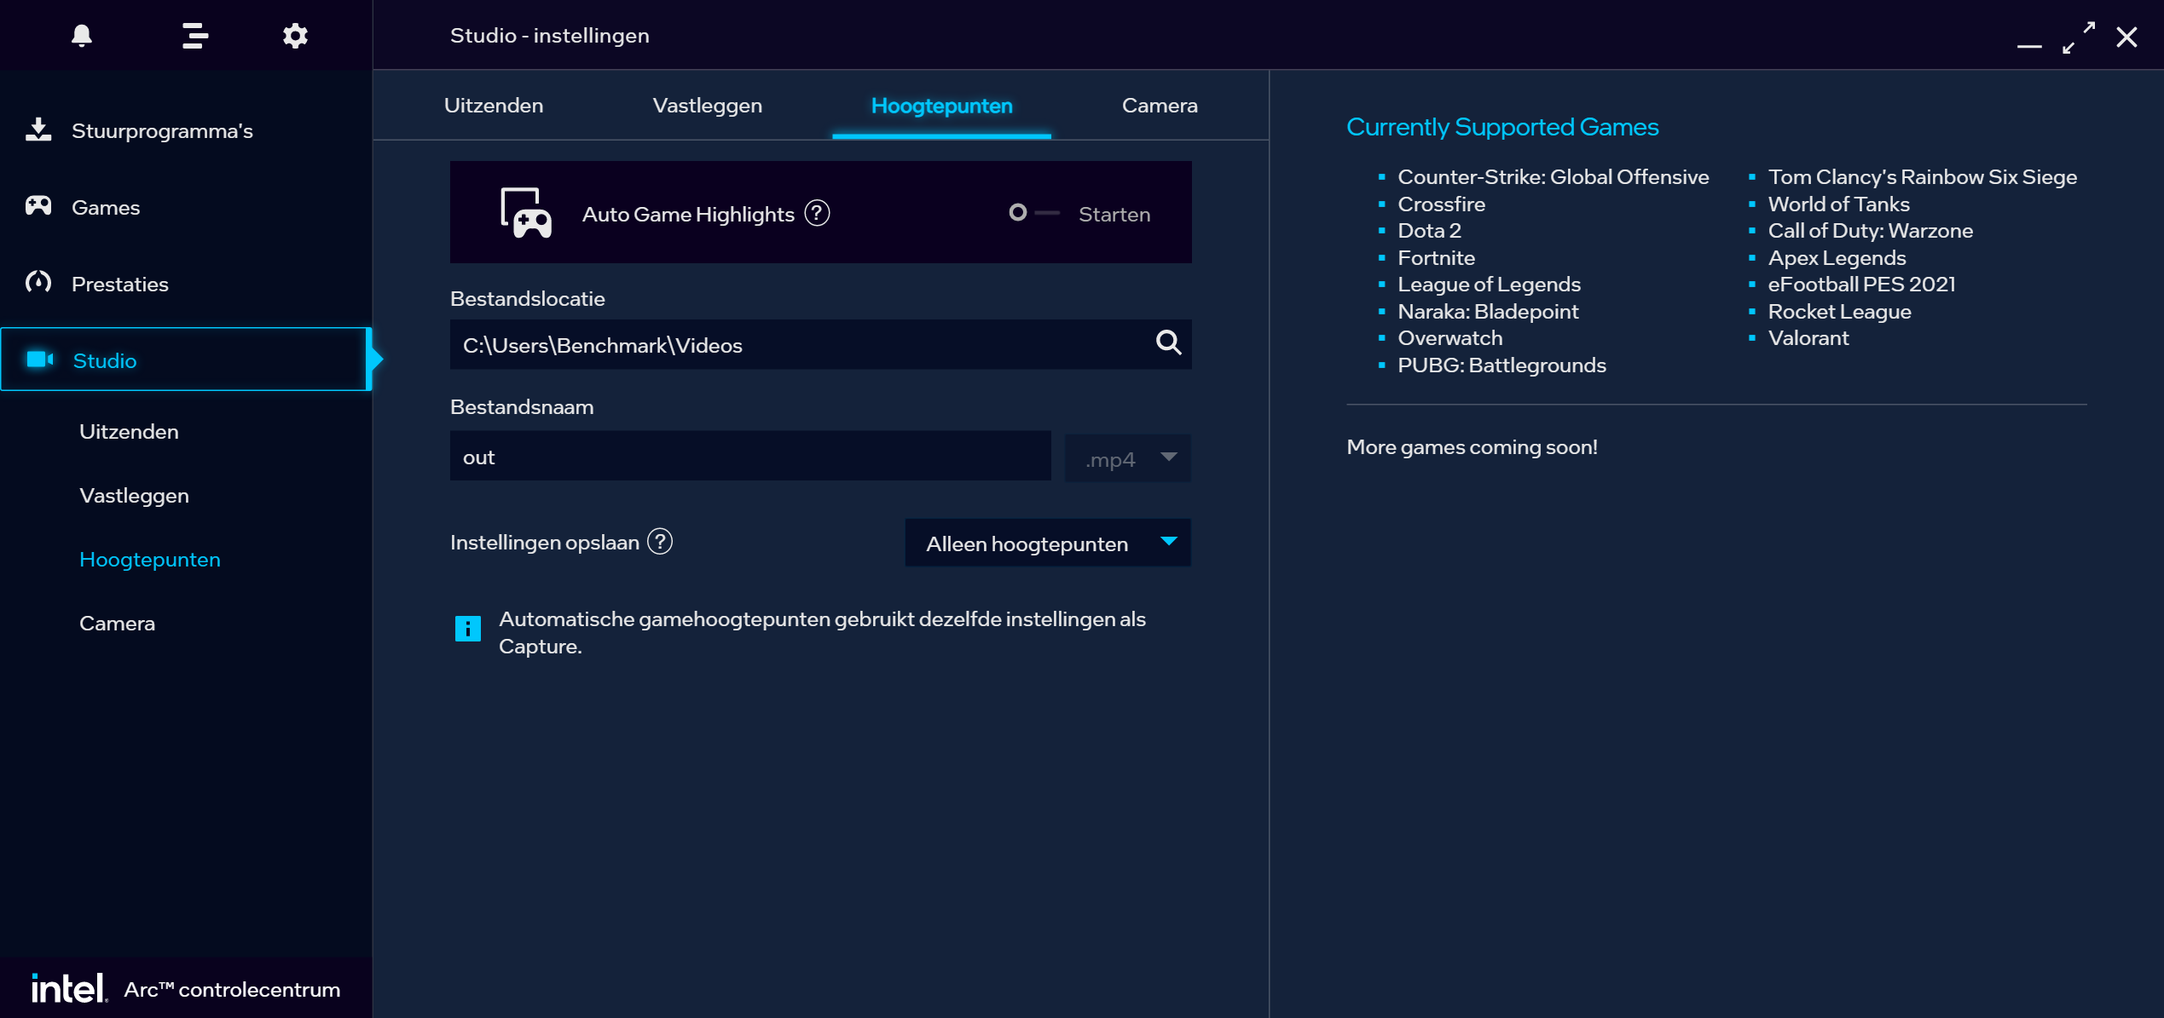Click the Bestandsnaam field containing out

[750, 457]
